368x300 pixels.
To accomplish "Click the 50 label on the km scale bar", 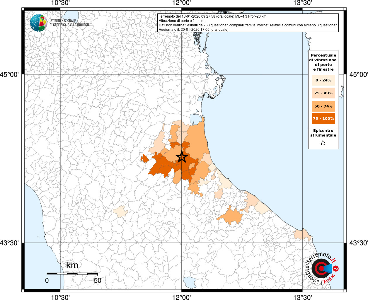I will (x=97, y=281).
